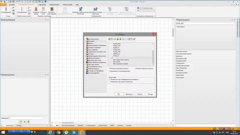Select the continuous layout line tool
The width and height of the screenshot is (240, 135).
point(22,10)
